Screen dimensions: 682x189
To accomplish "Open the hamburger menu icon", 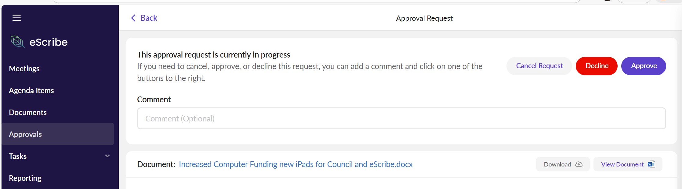I will [16, 18].
